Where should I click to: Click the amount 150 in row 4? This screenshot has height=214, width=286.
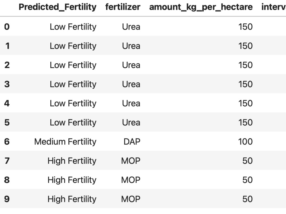245,103
